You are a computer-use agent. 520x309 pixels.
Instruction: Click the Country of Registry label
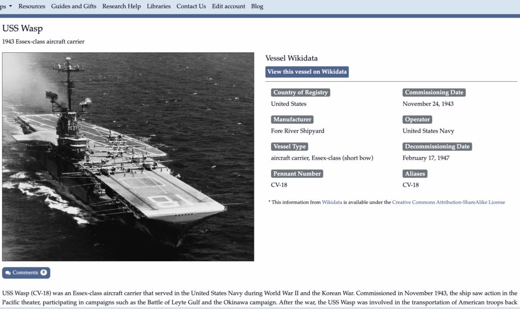(x=301, y=92)
